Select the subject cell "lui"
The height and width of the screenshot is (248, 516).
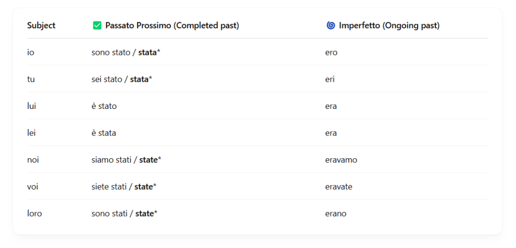(32, 106)
